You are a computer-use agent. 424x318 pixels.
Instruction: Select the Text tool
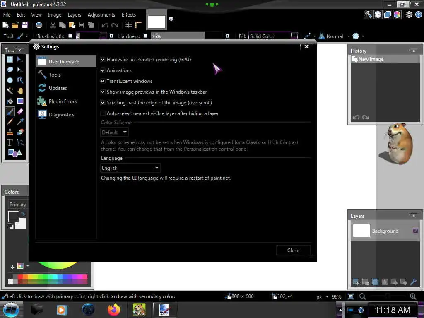tap(10, 142)
